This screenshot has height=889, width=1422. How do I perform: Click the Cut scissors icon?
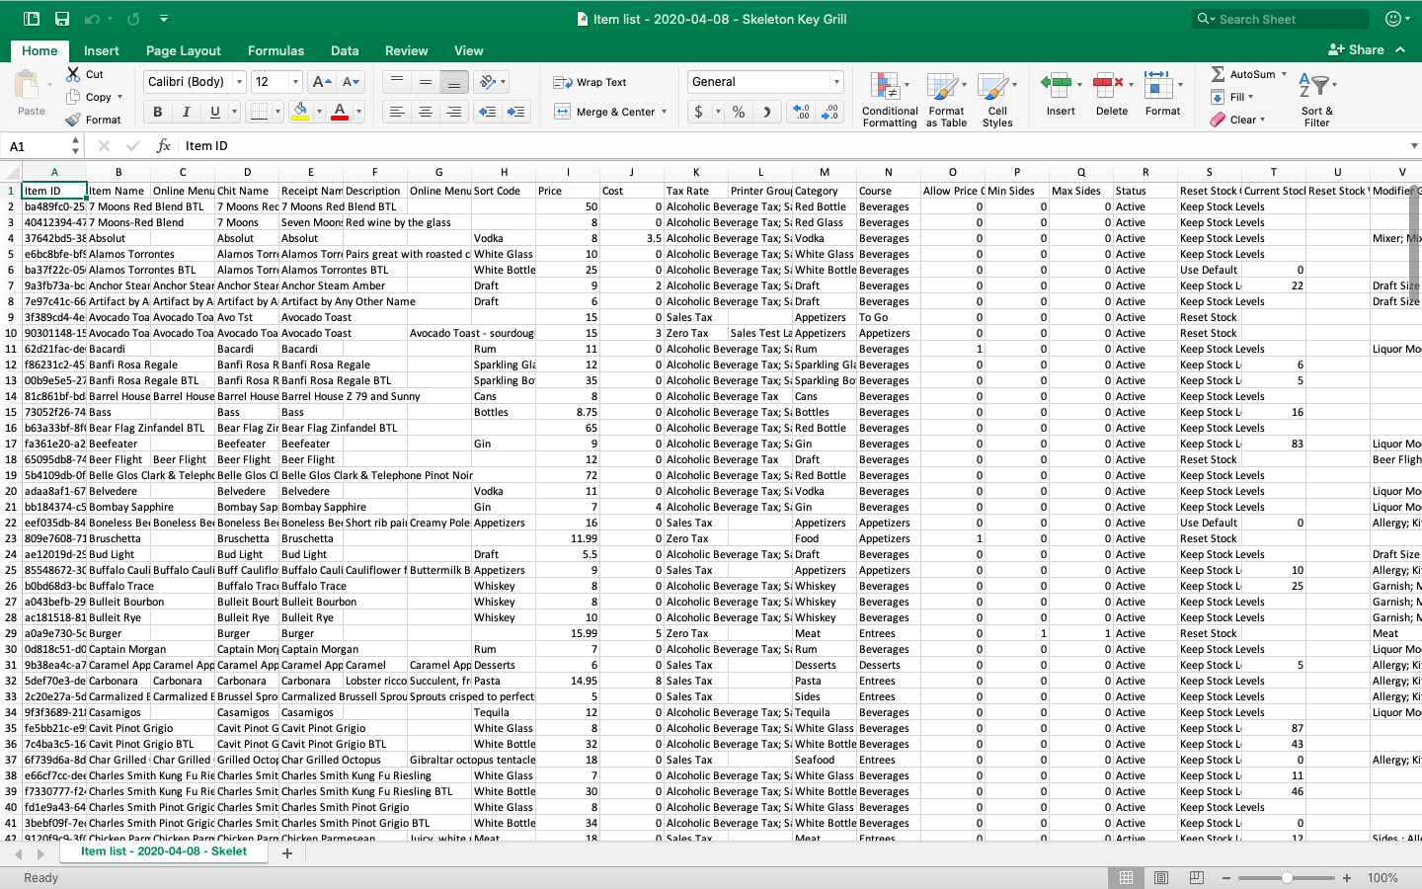click(x=73, y=74)
